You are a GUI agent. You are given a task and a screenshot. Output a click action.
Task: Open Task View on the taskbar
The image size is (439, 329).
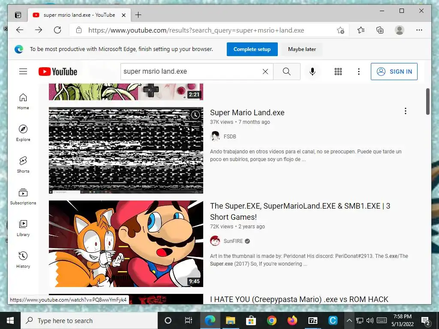point(189,320)
